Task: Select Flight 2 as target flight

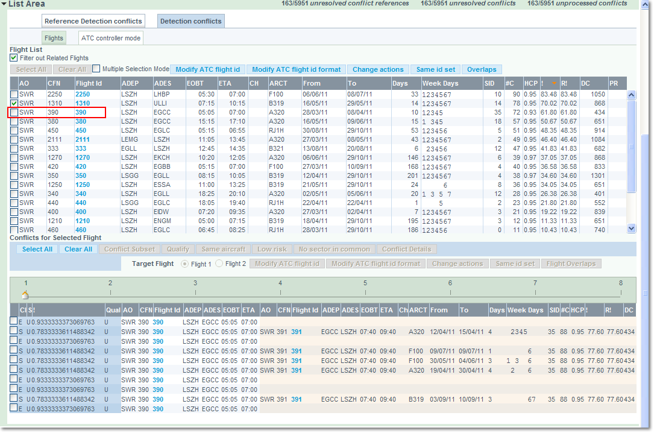Action: (x=219, y=264)
